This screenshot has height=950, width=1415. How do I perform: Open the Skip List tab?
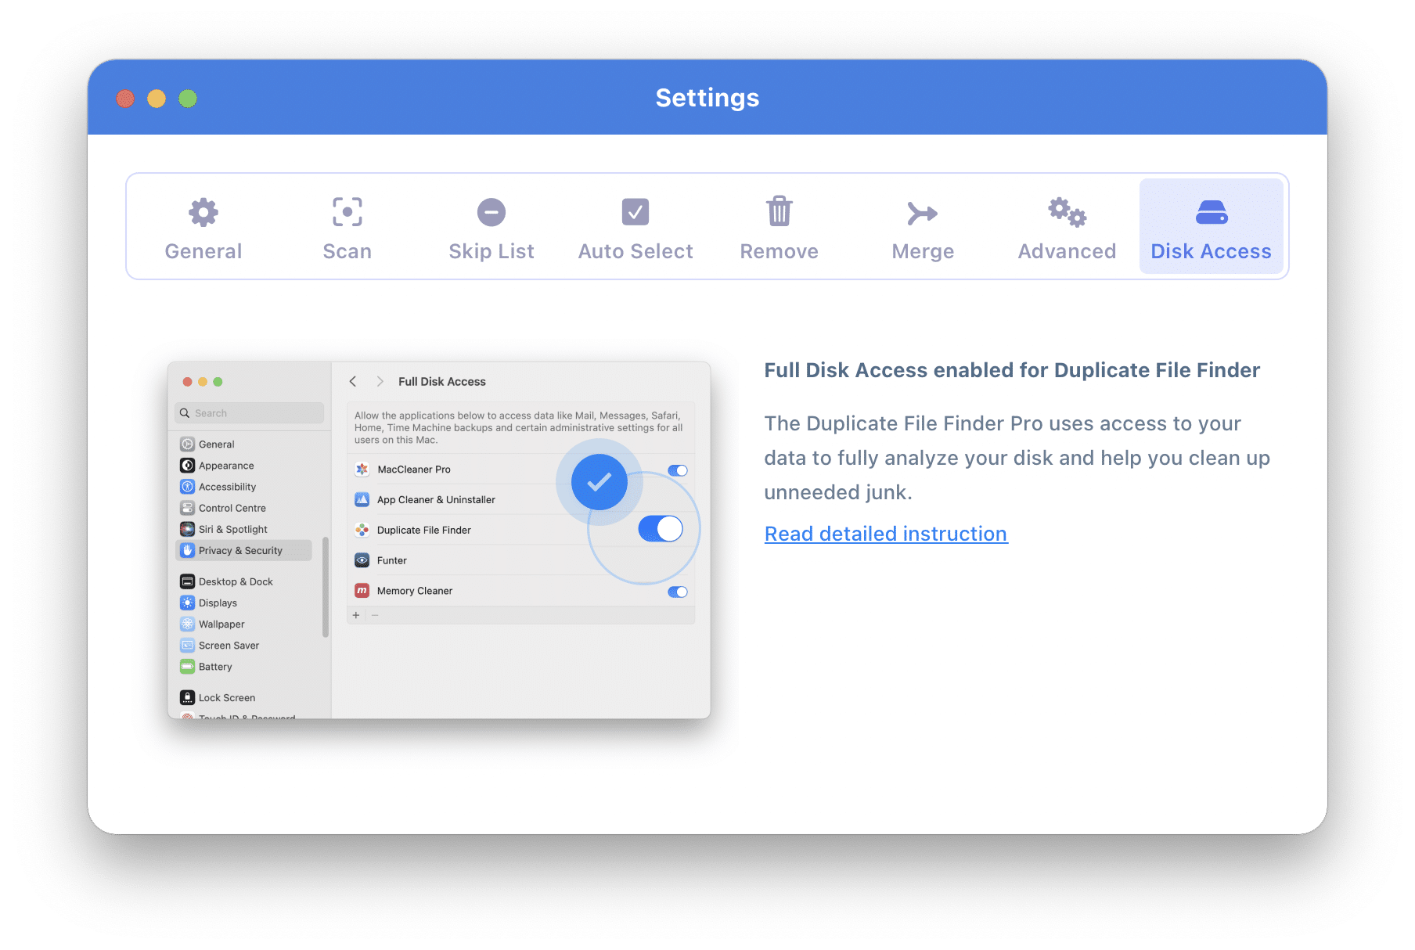click(491, 227)
